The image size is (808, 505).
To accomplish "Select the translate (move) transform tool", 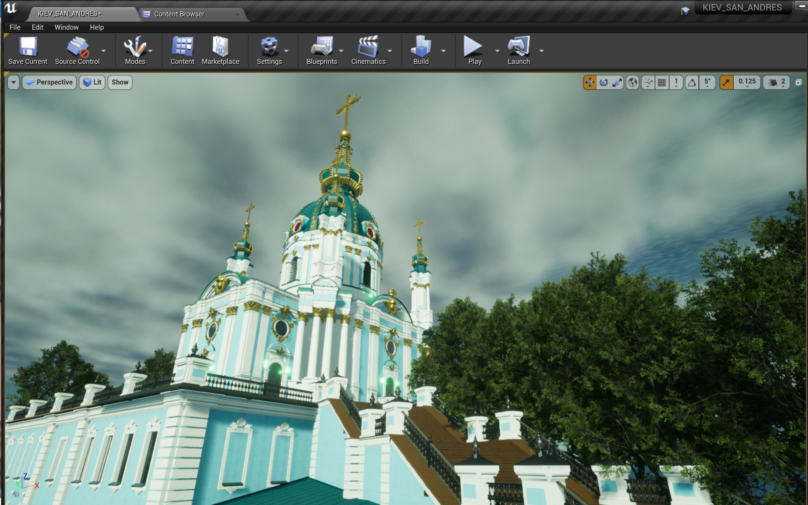I will (590, 82).
